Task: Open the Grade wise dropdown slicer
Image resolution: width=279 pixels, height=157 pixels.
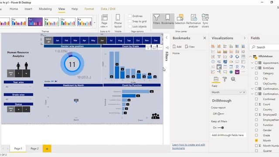Action: click(18, 99)
